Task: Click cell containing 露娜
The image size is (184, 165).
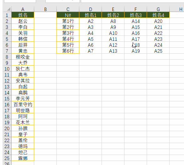Action: tap(23, 158)
